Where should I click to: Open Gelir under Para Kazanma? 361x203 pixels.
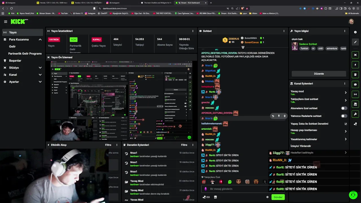tap(12, 47)
